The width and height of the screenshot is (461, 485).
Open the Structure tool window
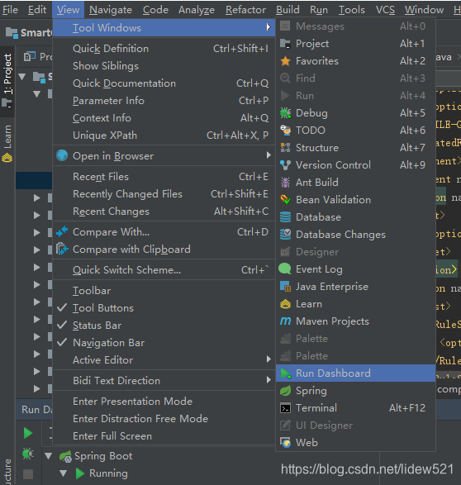[x=355, y=148]
